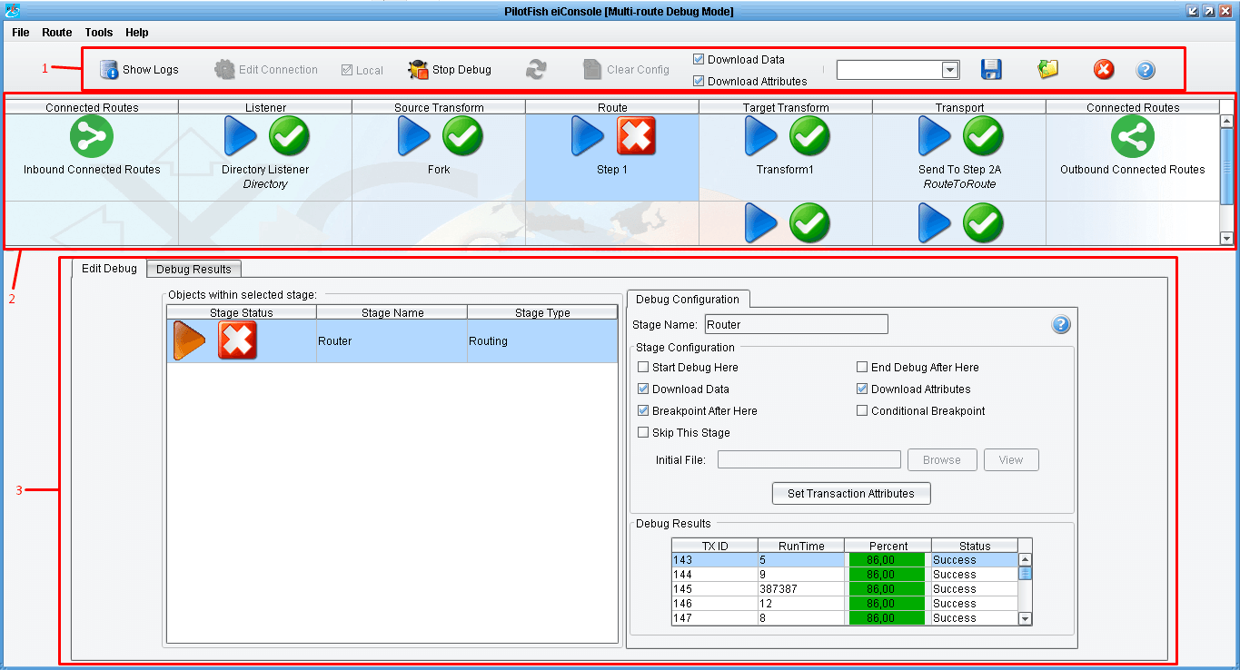Click the Step 1 route blue play arrow
1240x670 pixels.
[588, 137]
